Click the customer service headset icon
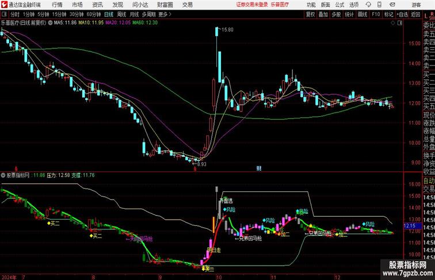The image size is (435, 280). click(x=368, y=5)
